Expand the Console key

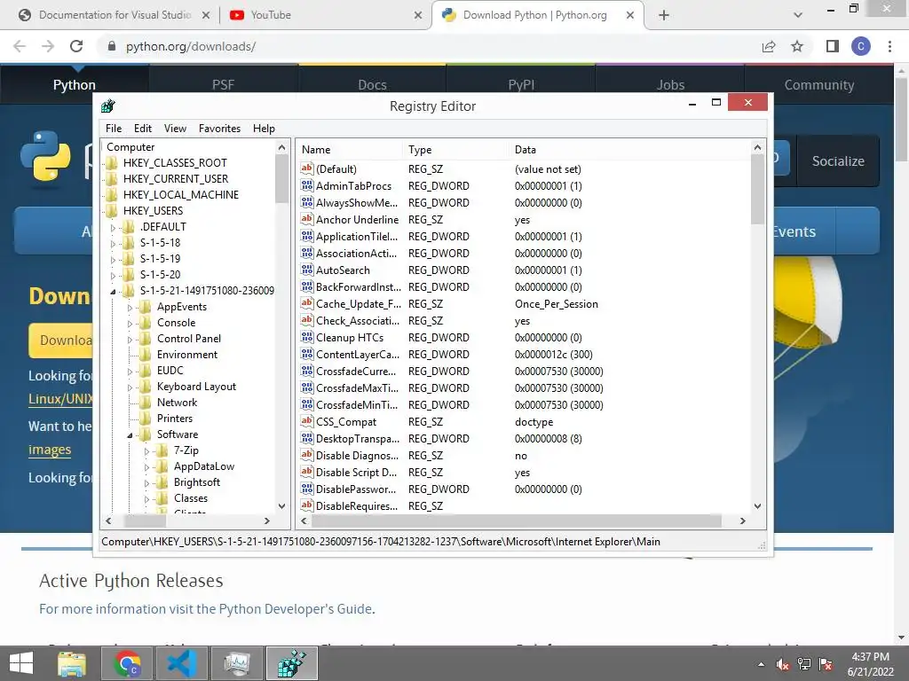(x=130, y=323)
